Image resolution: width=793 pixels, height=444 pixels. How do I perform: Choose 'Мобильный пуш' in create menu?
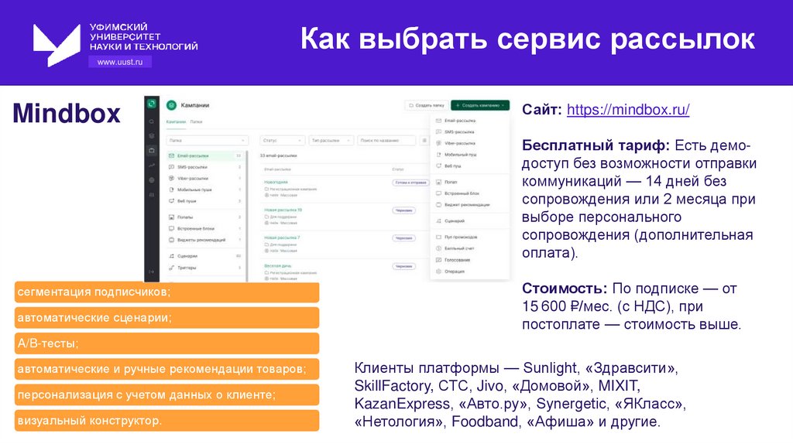click(x=469, y=155)
